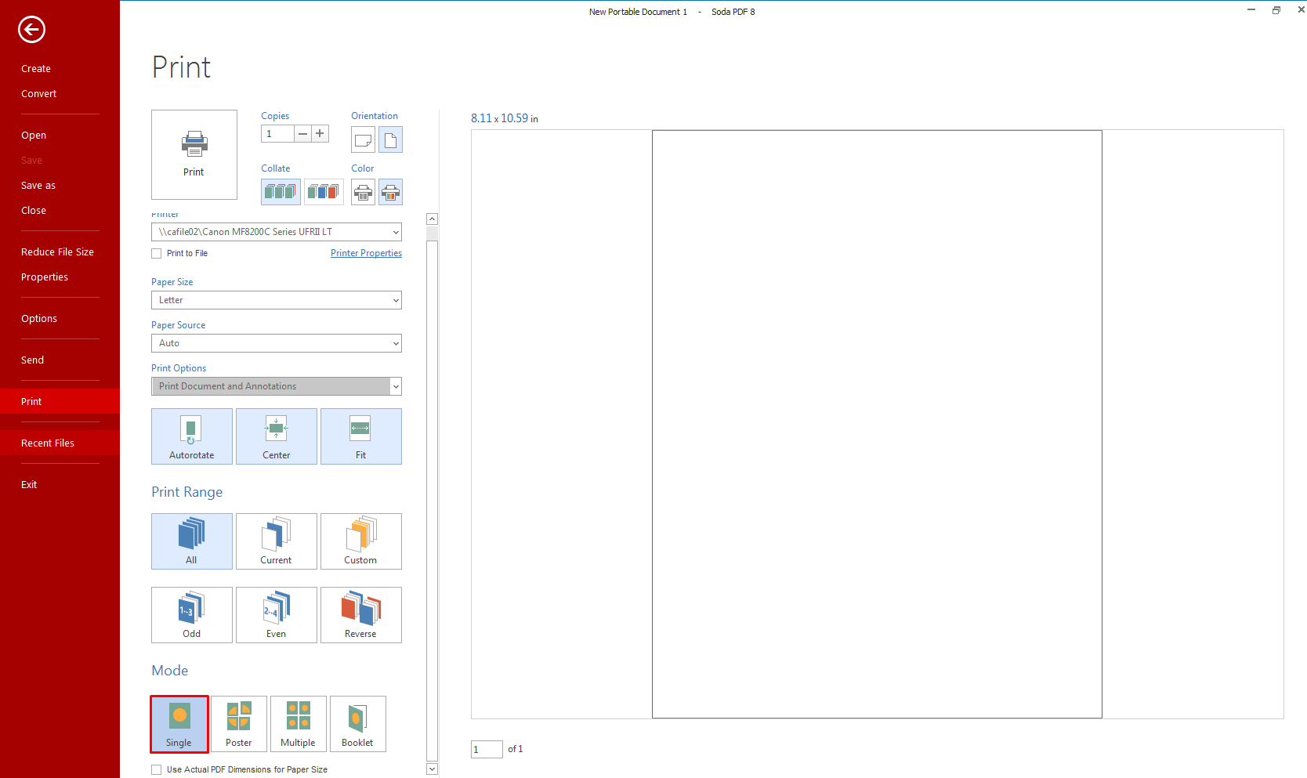Choose grayscale color printing icon
1307x778 pixels.
pos(363,192)
